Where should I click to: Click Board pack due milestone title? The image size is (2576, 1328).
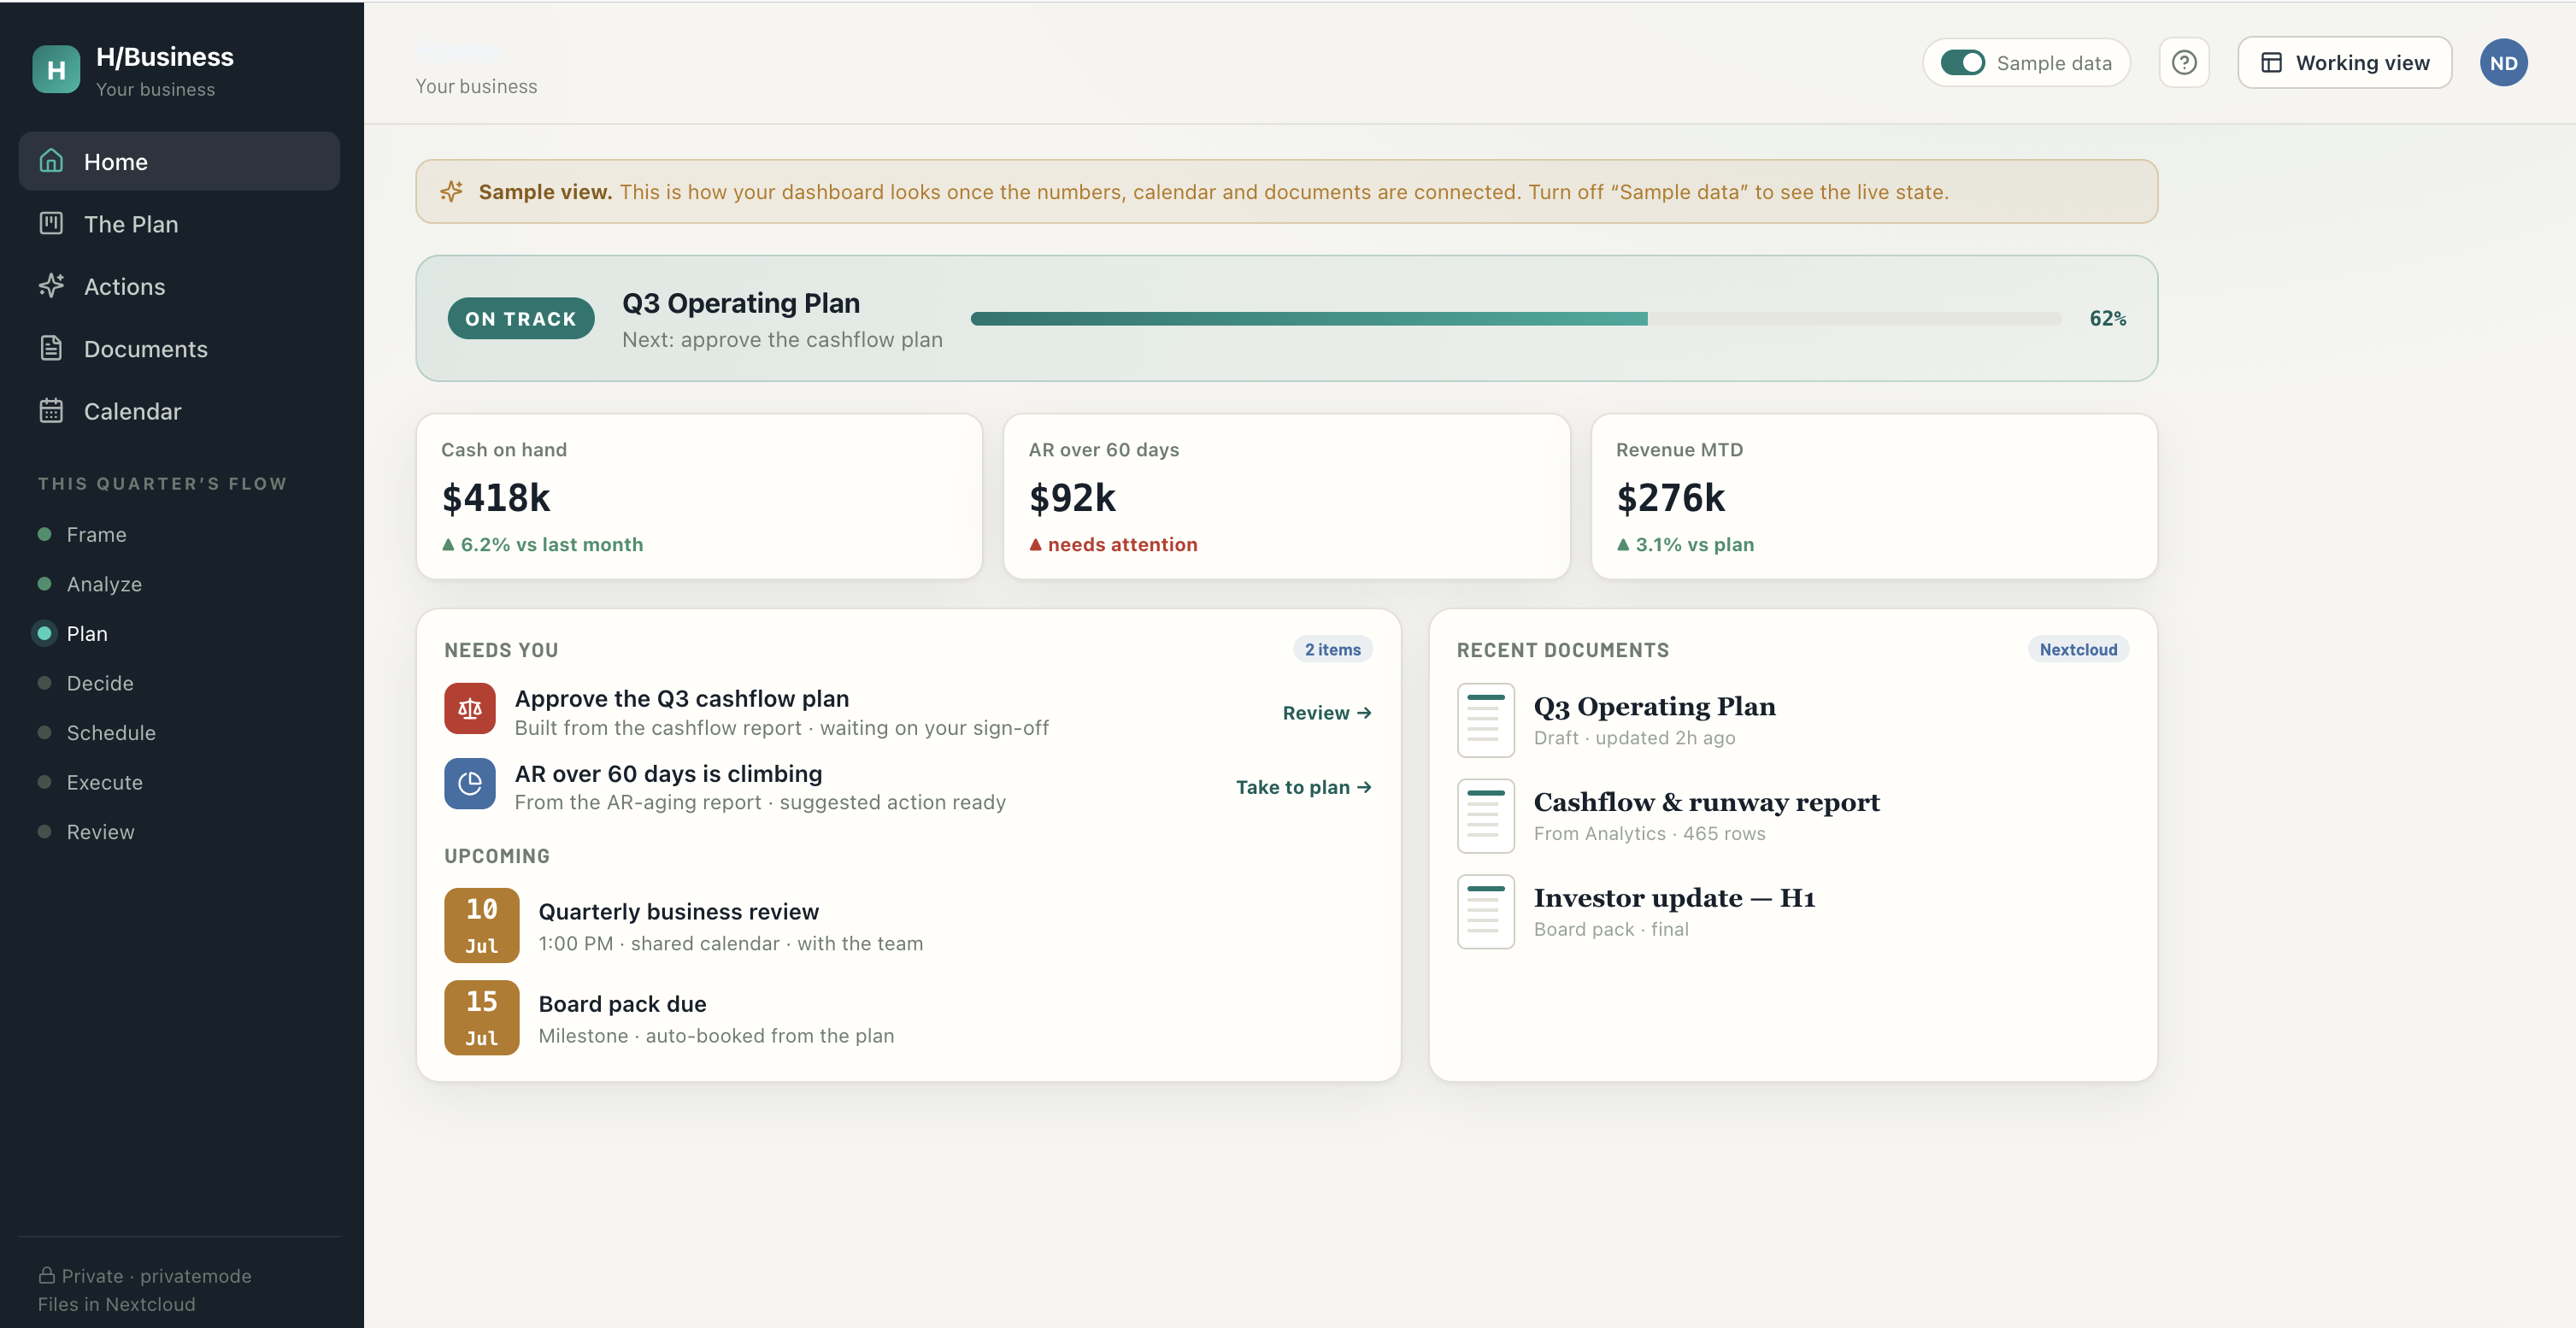[622, 1003]
